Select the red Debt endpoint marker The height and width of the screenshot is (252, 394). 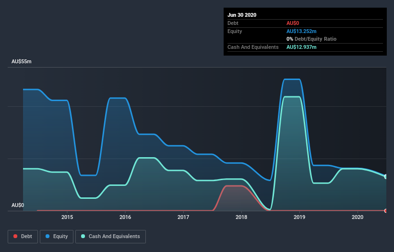pyautogui.click(x=386, y=211)
